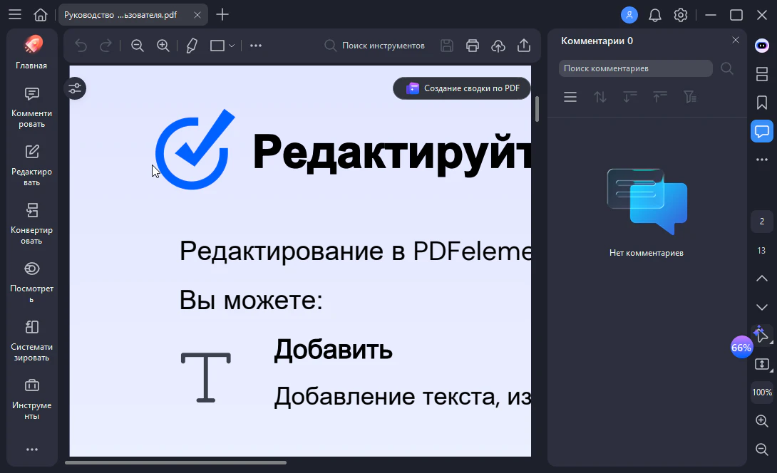
Task: Click the Систематизировать sidebar icon
Action: [31, 340]
